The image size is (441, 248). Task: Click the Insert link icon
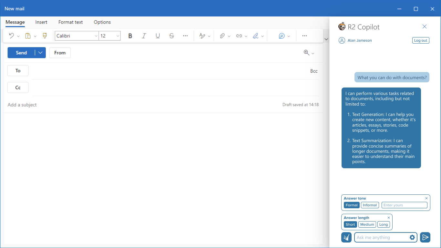click(x=239, y=36)
